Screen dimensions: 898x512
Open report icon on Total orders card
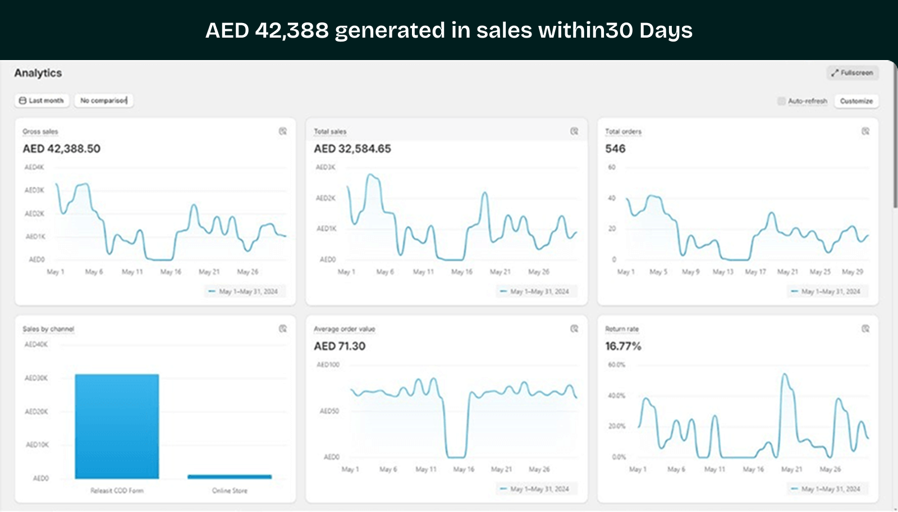coord(865,131)
